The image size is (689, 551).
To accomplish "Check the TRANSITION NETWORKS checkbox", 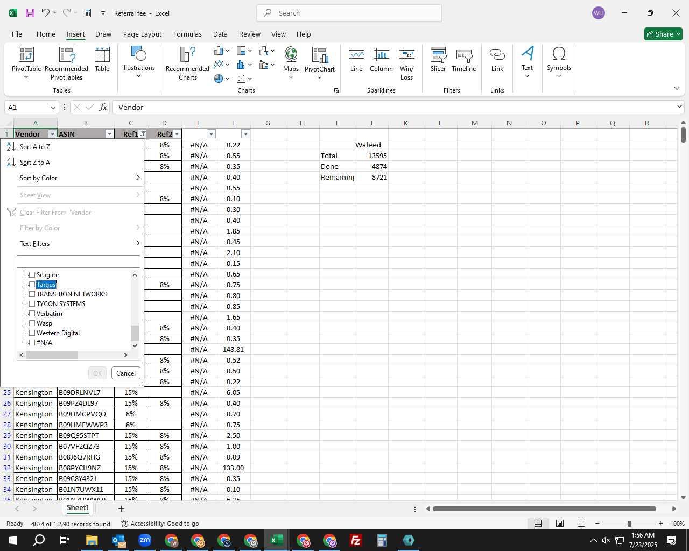I will 32,294.
